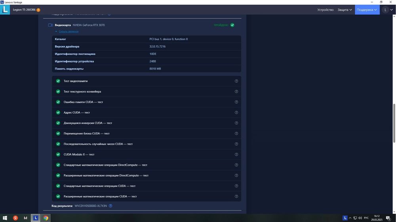Image resolution: width=396 pixels, height=222 pixels.
Task: Launch Yandex browser from taskbar
Action: pos(15,218)
